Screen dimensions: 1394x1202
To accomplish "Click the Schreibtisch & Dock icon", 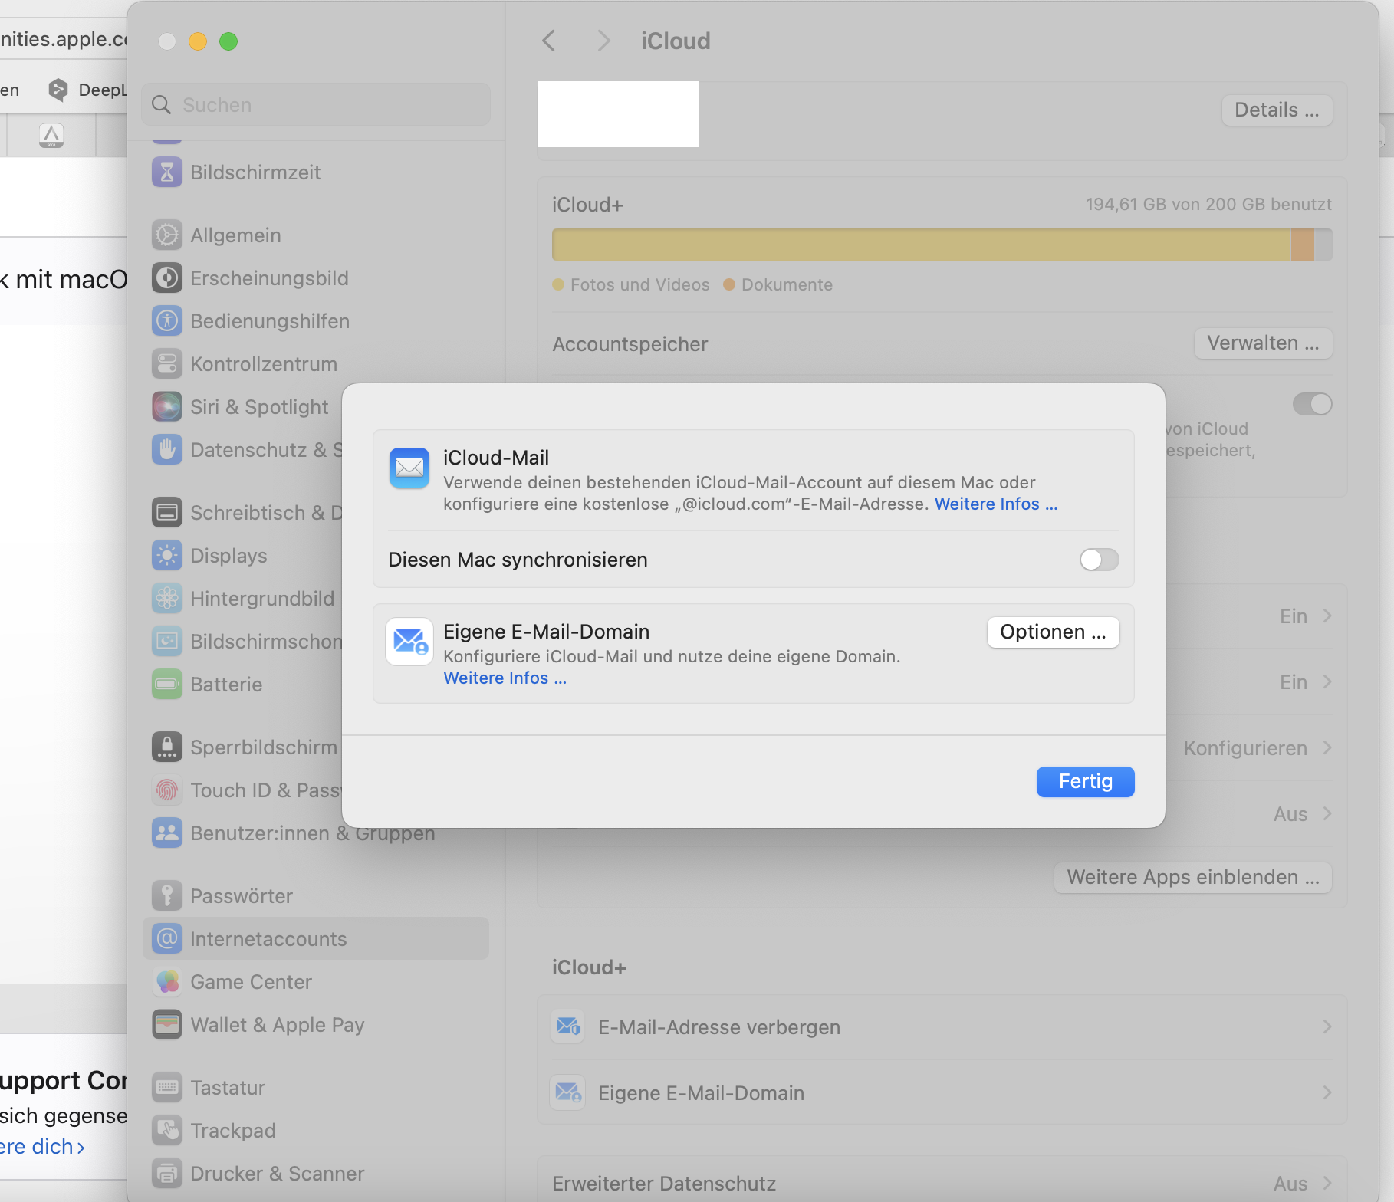I will coord(167,513).
